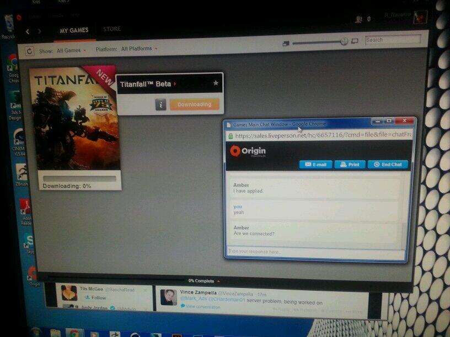Maximize the Games Main Chat Window
450x337 pixels.
click(389, 121)
